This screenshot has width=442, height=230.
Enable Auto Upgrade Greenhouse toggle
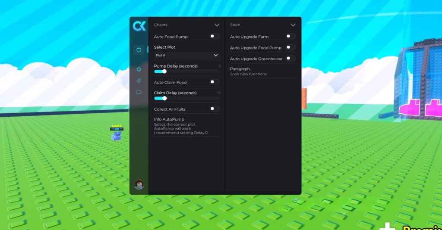(290, 59)
